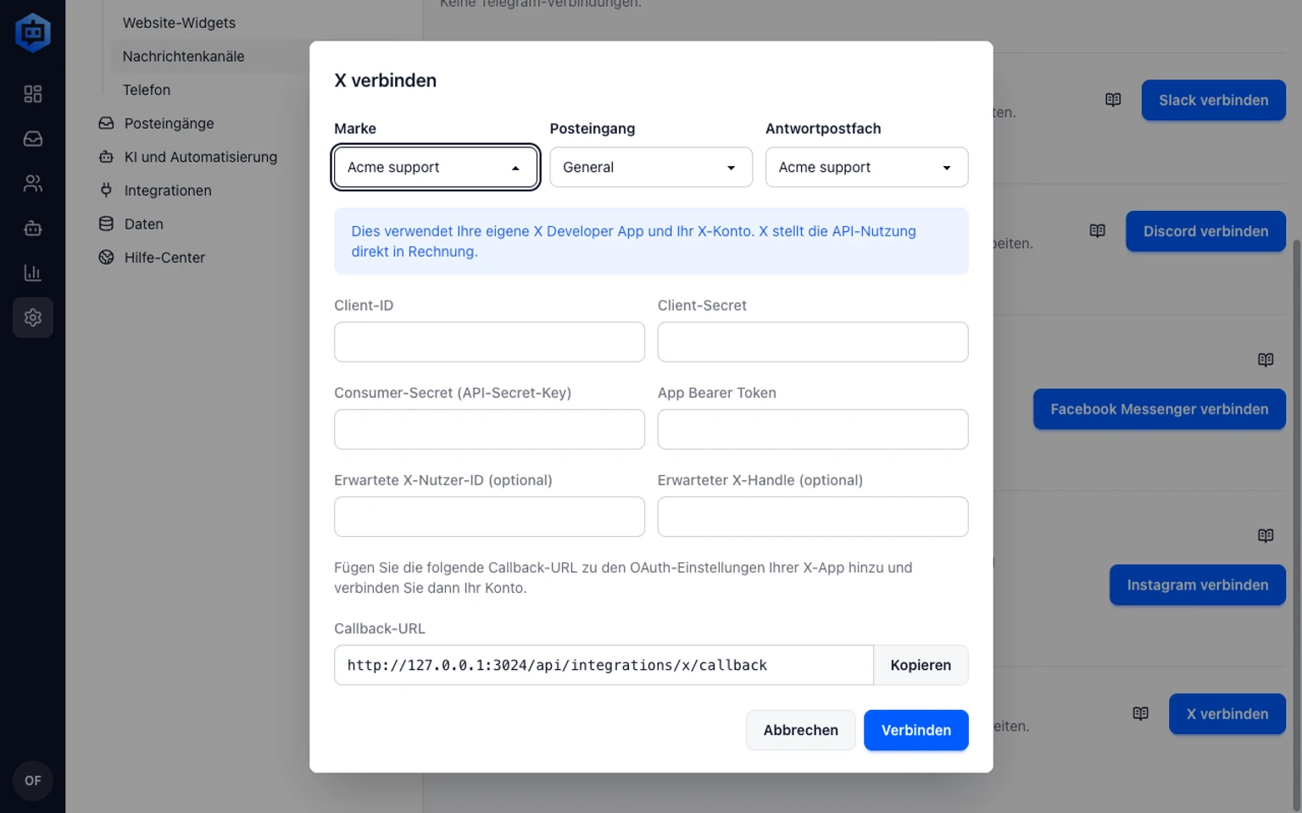
Task: Expand the Posteingang dropdown showing General
Action: pyautogui.click(x=651, y=168)
